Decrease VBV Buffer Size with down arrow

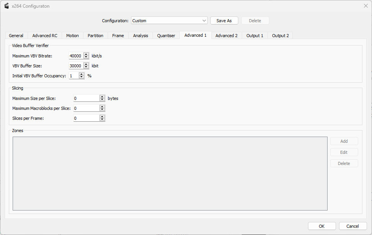pos(86,67)
